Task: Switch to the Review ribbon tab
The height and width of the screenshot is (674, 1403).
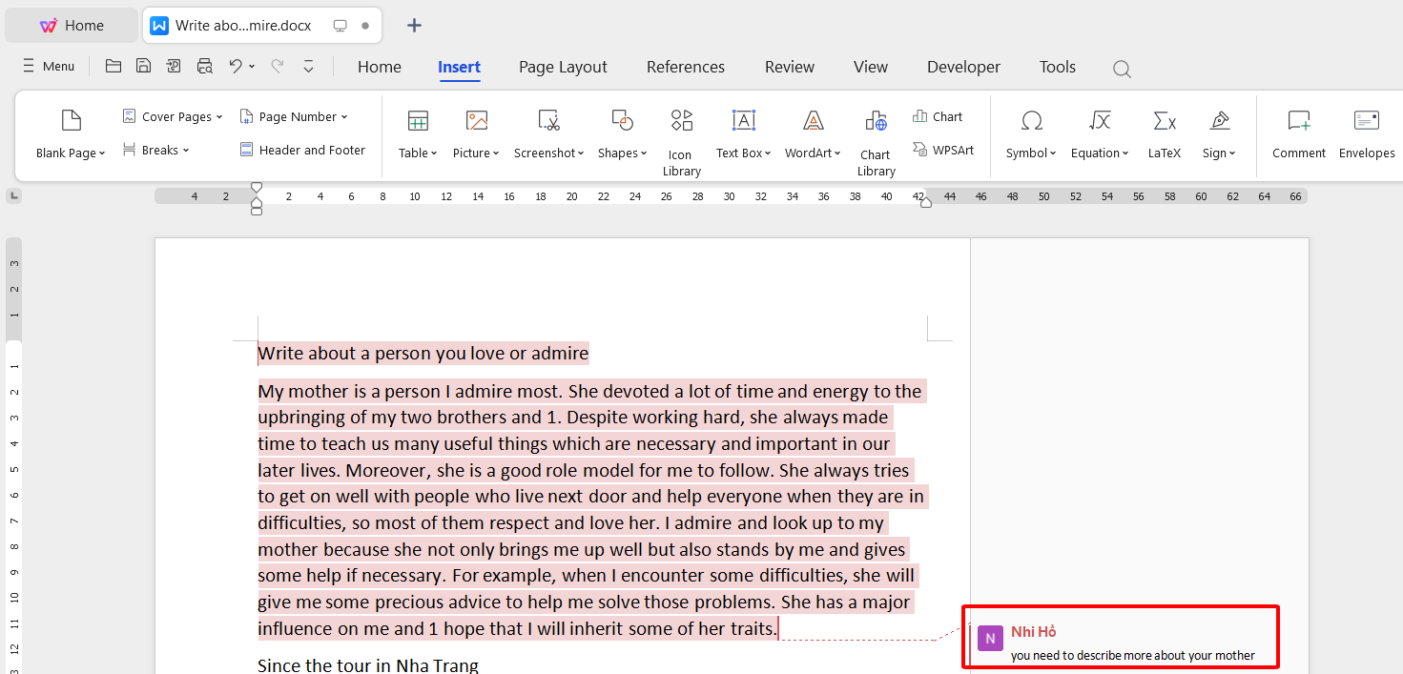Action: [789, 67]
